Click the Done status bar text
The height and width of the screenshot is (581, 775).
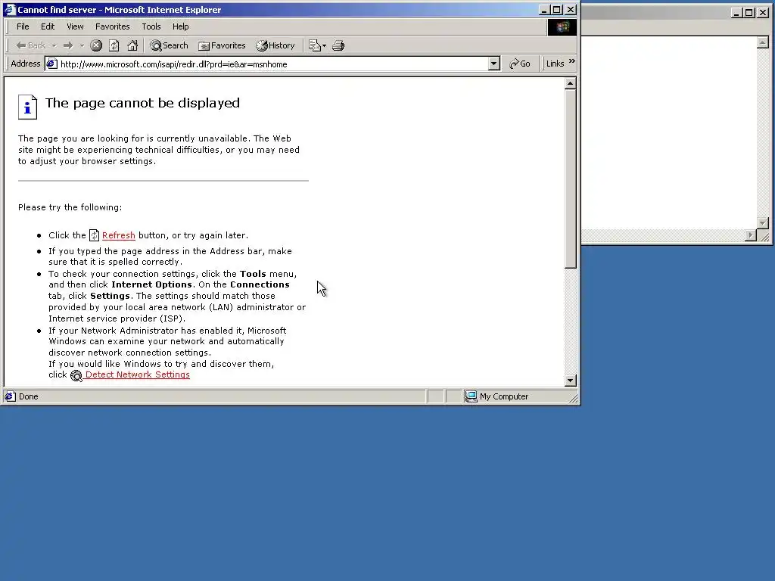pyautogui.click(x=28, y=396)
